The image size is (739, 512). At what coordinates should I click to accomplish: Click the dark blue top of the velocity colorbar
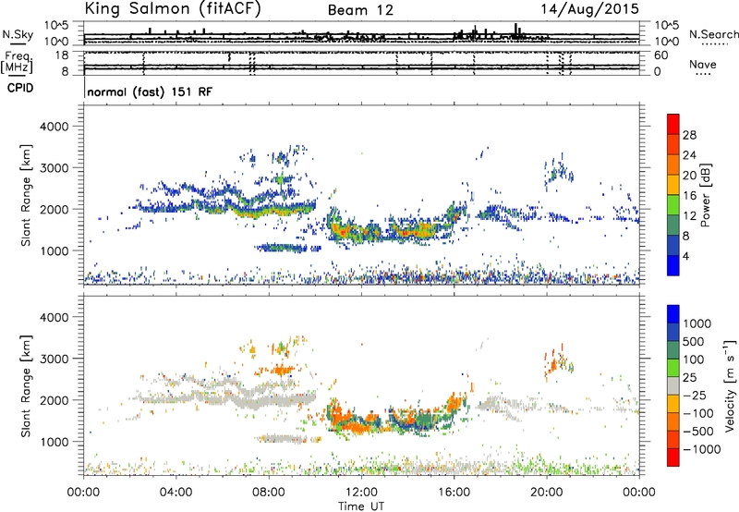673,314
